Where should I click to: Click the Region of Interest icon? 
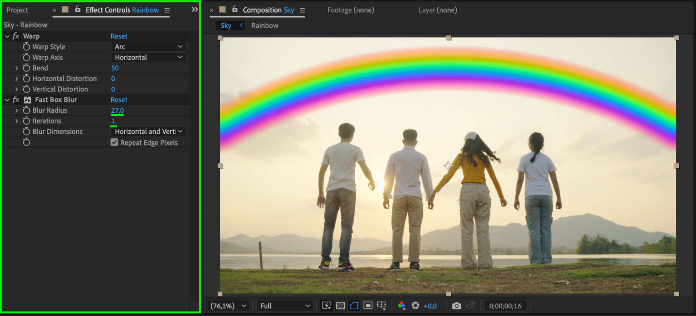point(368,306)
